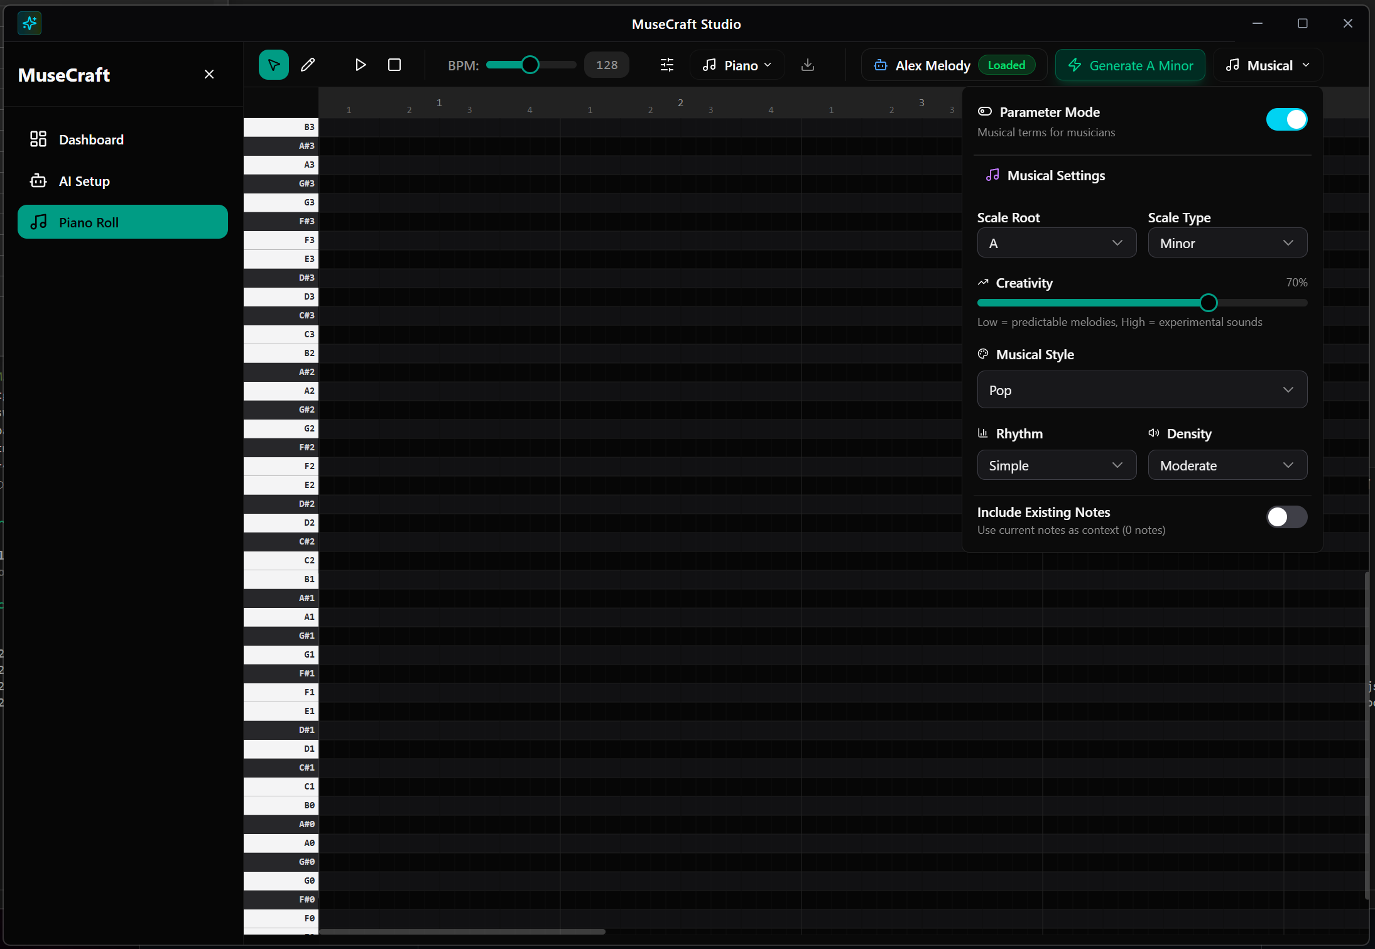The width and height of the screenshot is (1375, 949).
Task: Click the A2 piano key
Action: (x=281, y=391)
